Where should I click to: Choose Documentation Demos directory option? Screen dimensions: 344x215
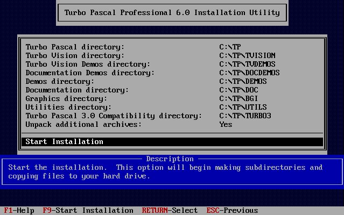[x=90, y=73]
